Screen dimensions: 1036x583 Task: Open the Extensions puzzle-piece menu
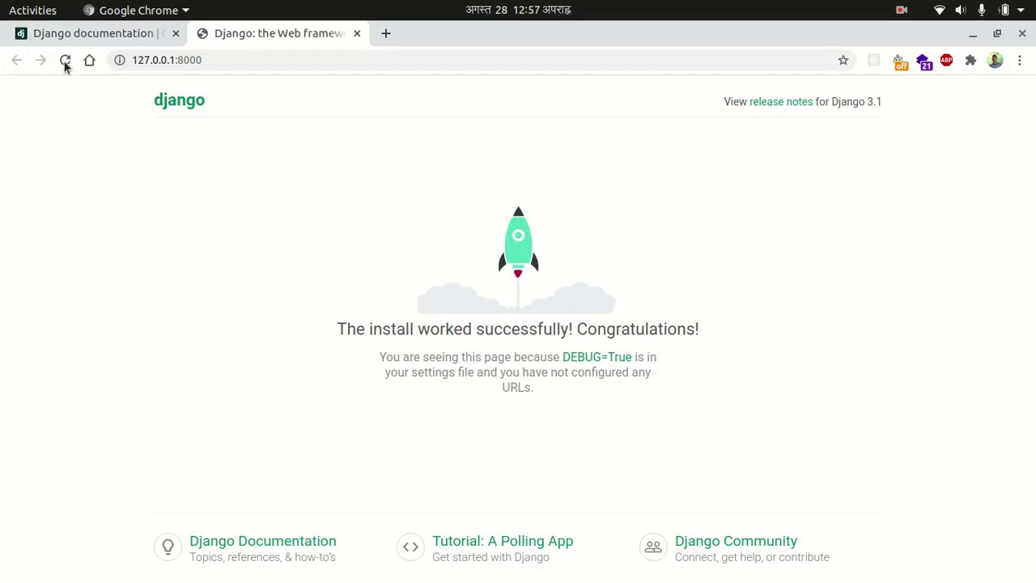coord(970,60)
